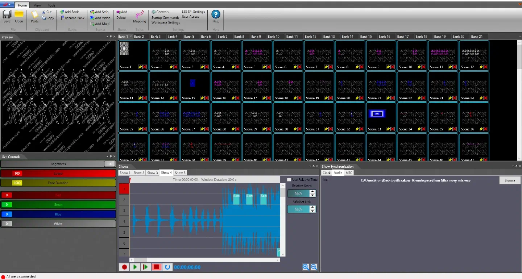
Task: Zoom in on the show timeline
Action: tap(306, 267)
